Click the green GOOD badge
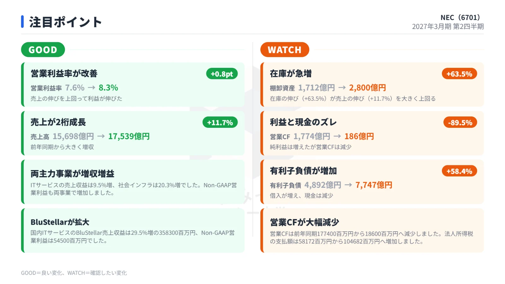The image size is (505, 284). tap(43, 50)
